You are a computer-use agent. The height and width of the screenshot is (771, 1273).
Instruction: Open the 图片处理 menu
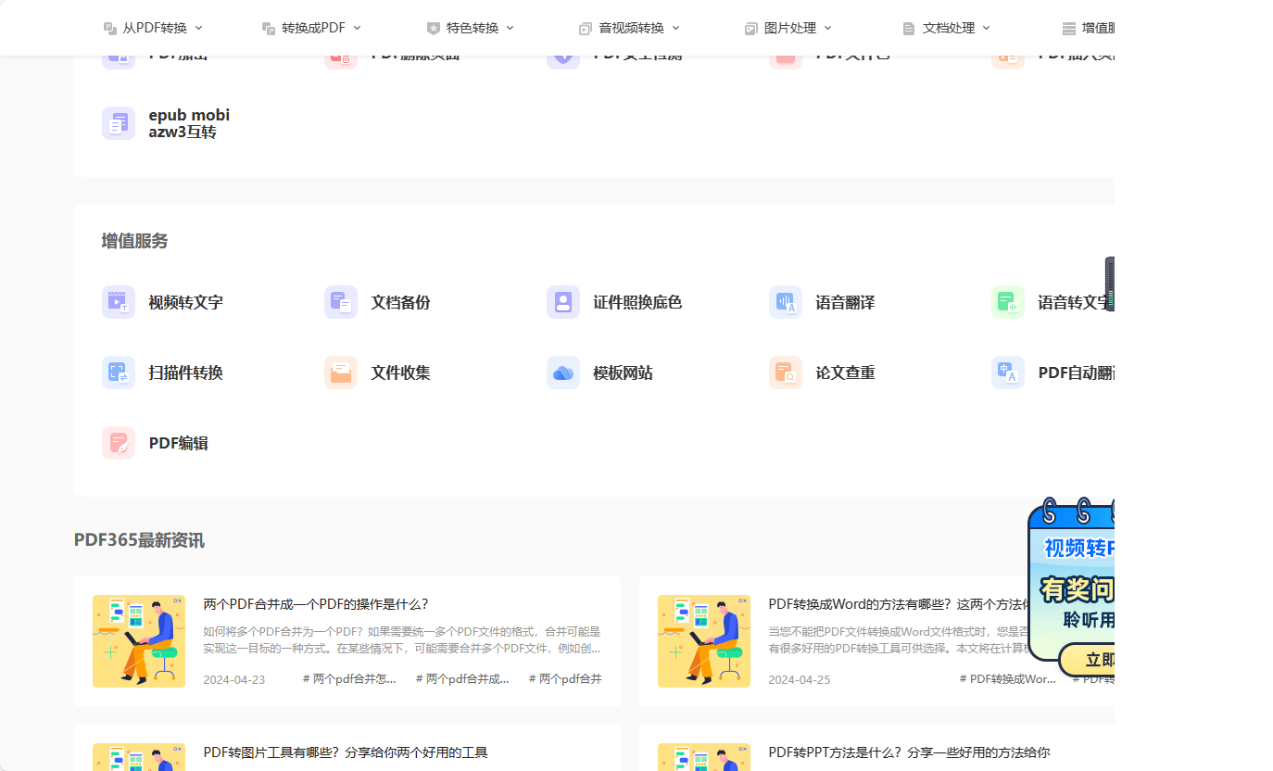788,28
